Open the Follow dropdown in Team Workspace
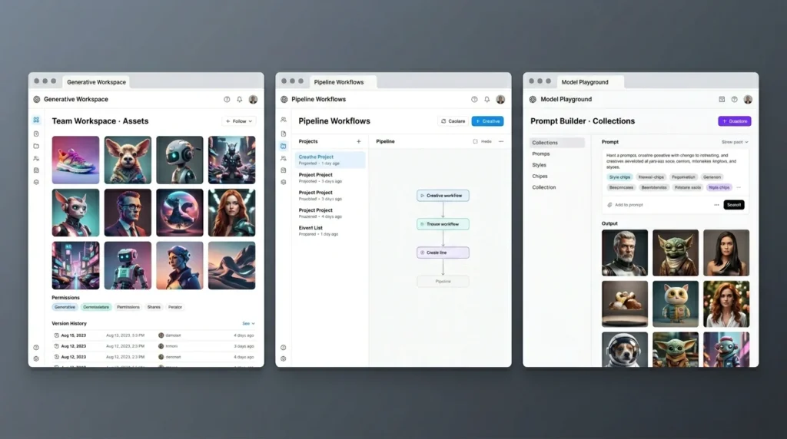The height and width of the screenshot is (439, 787). click(x=239, y=121)
